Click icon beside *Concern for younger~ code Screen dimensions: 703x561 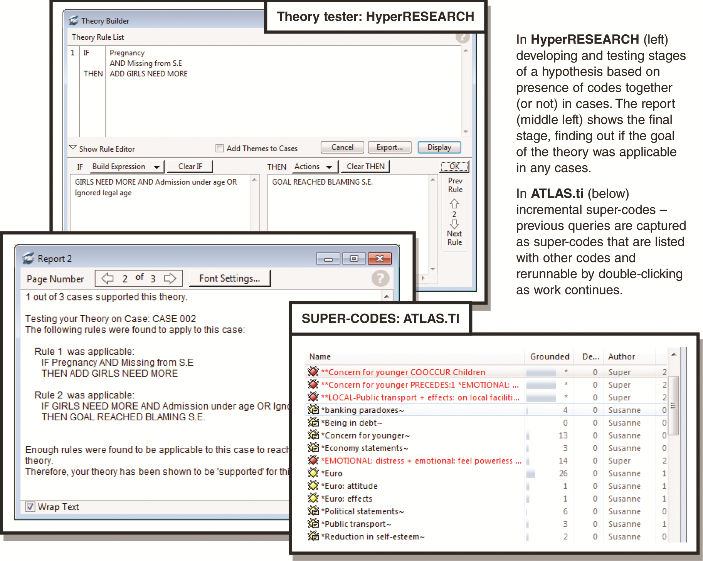coord(313,435)
